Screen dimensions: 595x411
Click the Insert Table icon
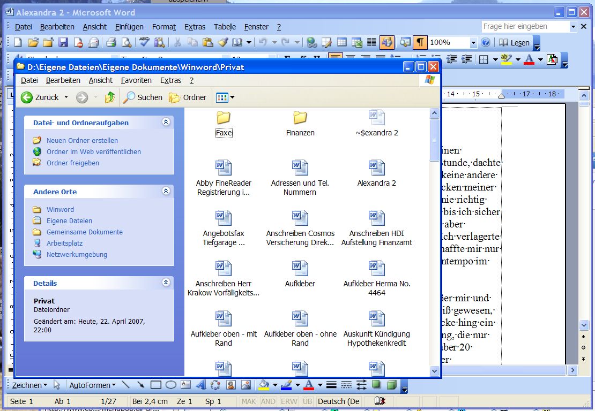pos(342,42)
